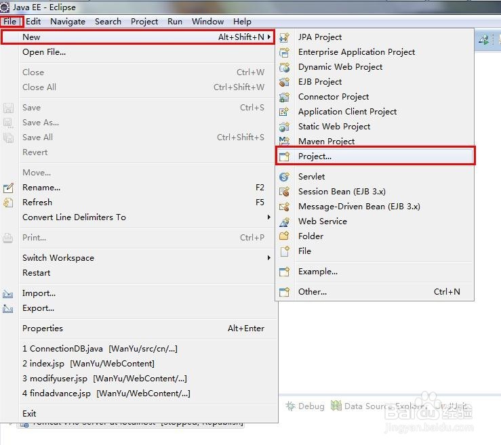Choose Properties in the File menu

click(x=138, y=329)
